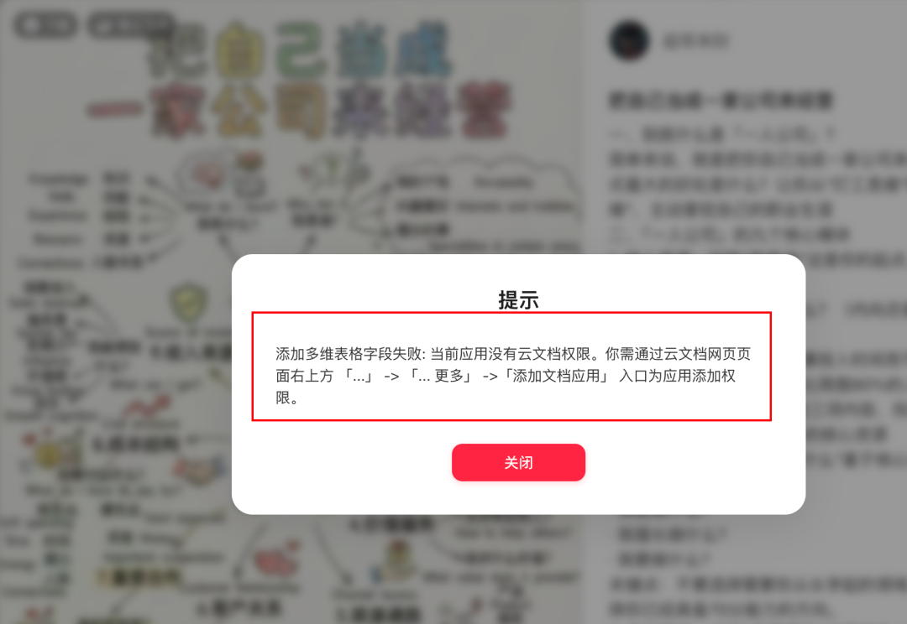Screen dimensions: 907x624
Task: Open the blurred author avatar
Action: (629, 40)
